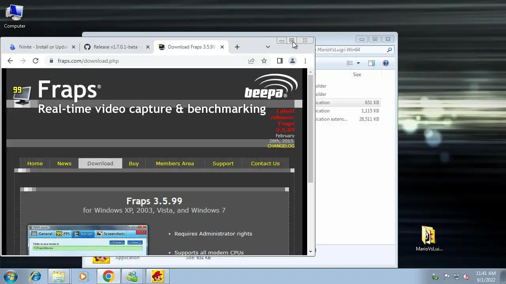Viewport: 506px width, 284px height.
Task: Share this page using the share icon
Action: (x=251, y=61)
